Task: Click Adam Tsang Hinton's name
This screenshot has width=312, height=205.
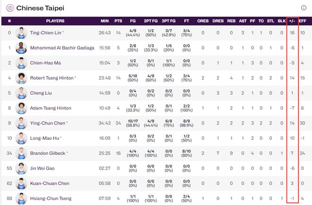Action: pyautogui.click(x=51, y=108)
